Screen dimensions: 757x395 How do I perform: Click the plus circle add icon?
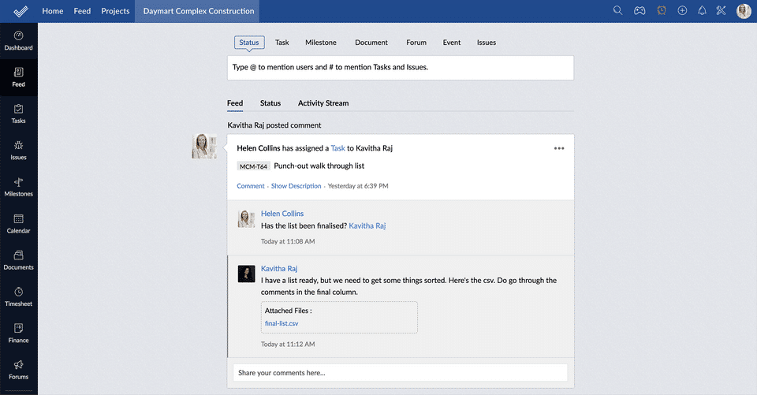pyautogui.click(x=682, y=11)
